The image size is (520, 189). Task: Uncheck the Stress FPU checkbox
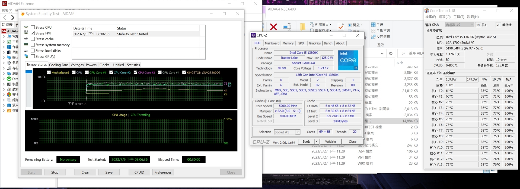click(33, 33)
